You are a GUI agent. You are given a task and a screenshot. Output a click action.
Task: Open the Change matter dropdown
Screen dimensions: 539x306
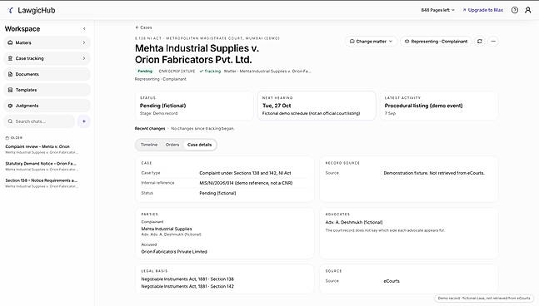click(x=371, y=42)
